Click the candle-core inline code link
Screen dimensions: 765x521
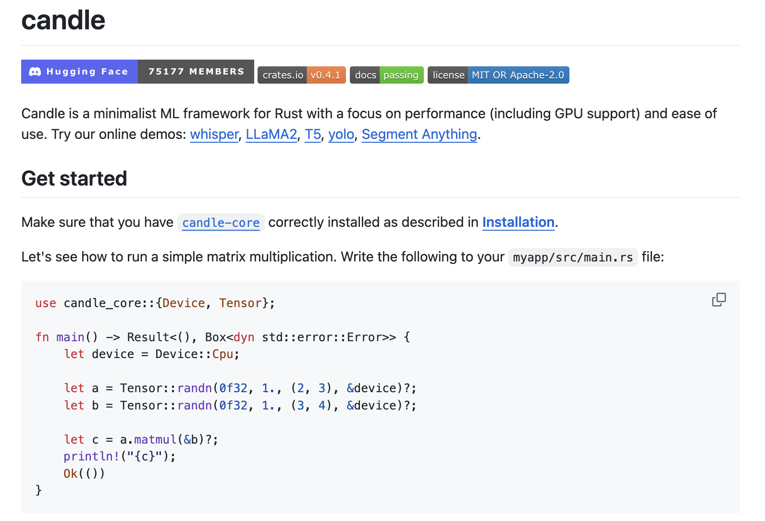click(x=221, y=223)
